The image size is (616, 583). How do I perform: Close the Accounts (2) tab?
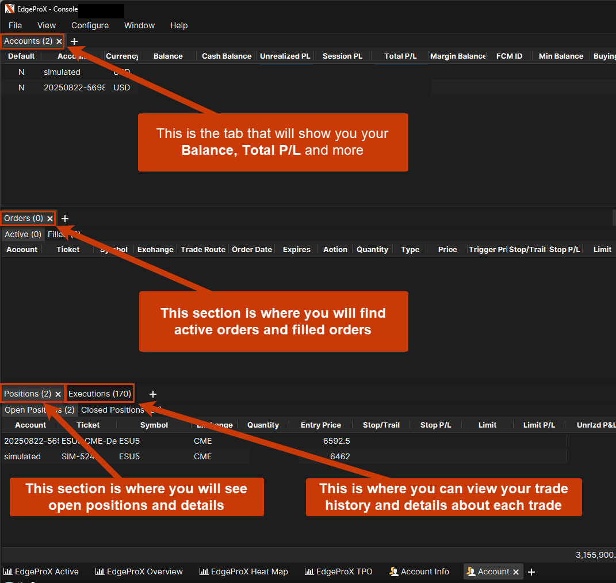(59, 41)
